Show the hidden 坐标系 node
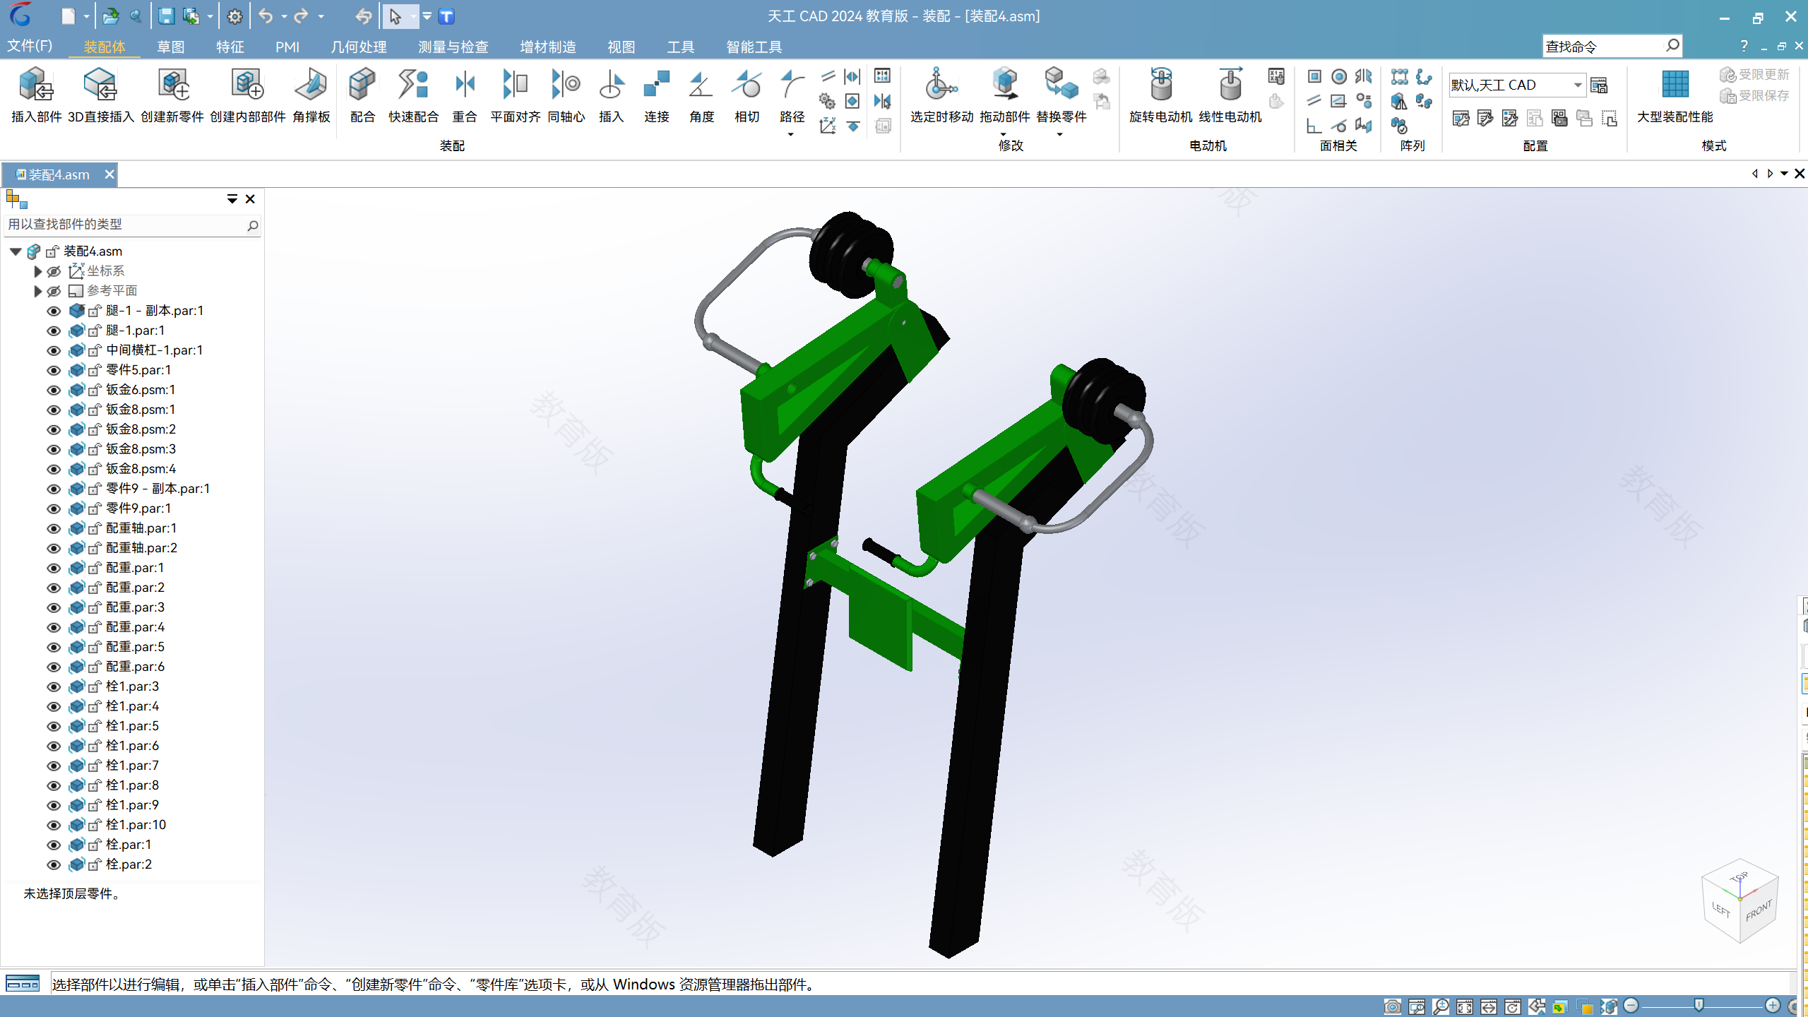The image size is (1808, 1017). [x=54, y=271]
